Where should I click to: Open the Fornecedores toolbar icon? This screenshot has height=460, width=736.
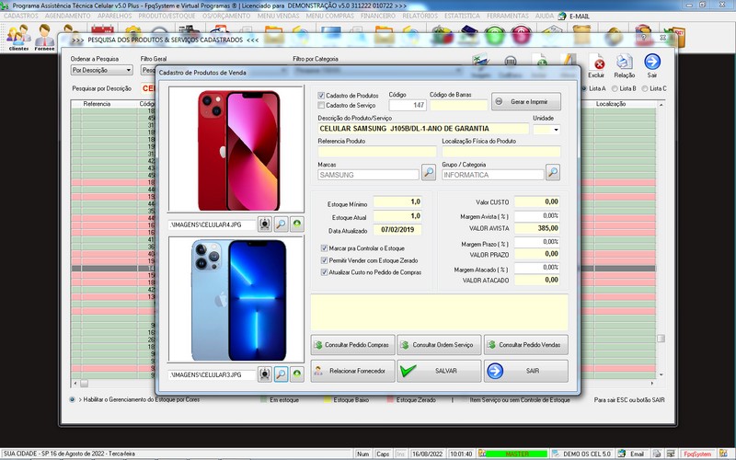tap(44, 37)
